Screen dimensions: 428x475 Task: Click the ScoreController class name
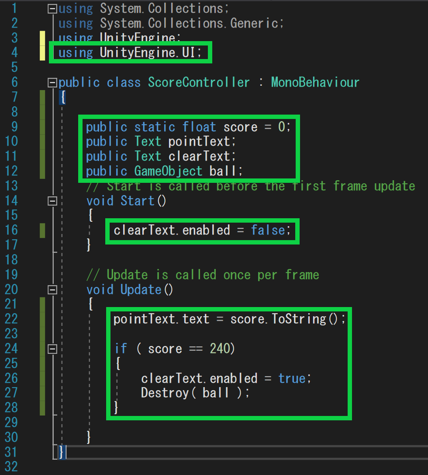click(x=199, y=82)
